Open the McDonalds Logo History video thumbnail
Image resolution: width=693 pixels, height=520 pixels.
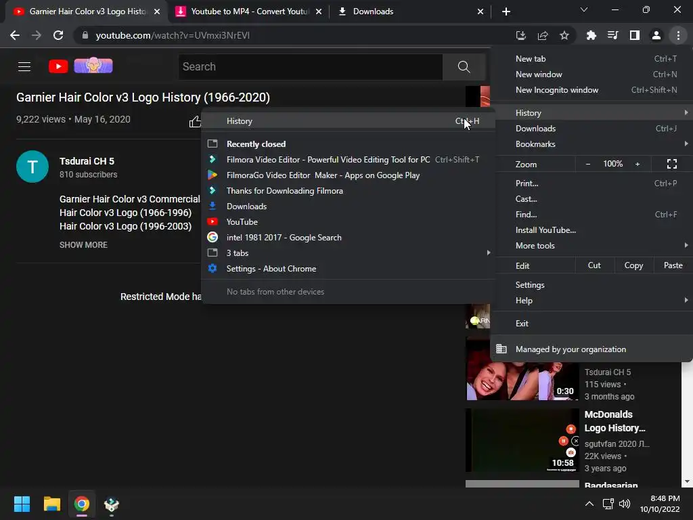(x=522, y=440)
